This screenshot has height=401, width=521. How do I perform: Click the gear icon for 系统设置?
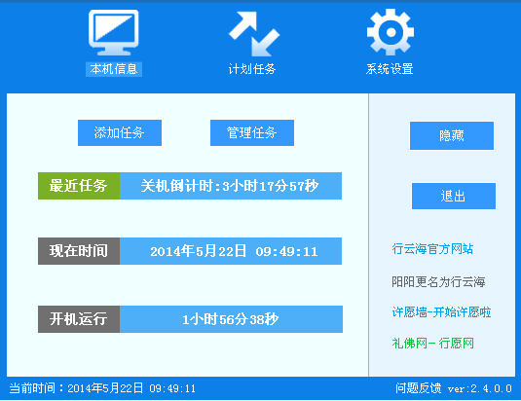tap(391, 32)
